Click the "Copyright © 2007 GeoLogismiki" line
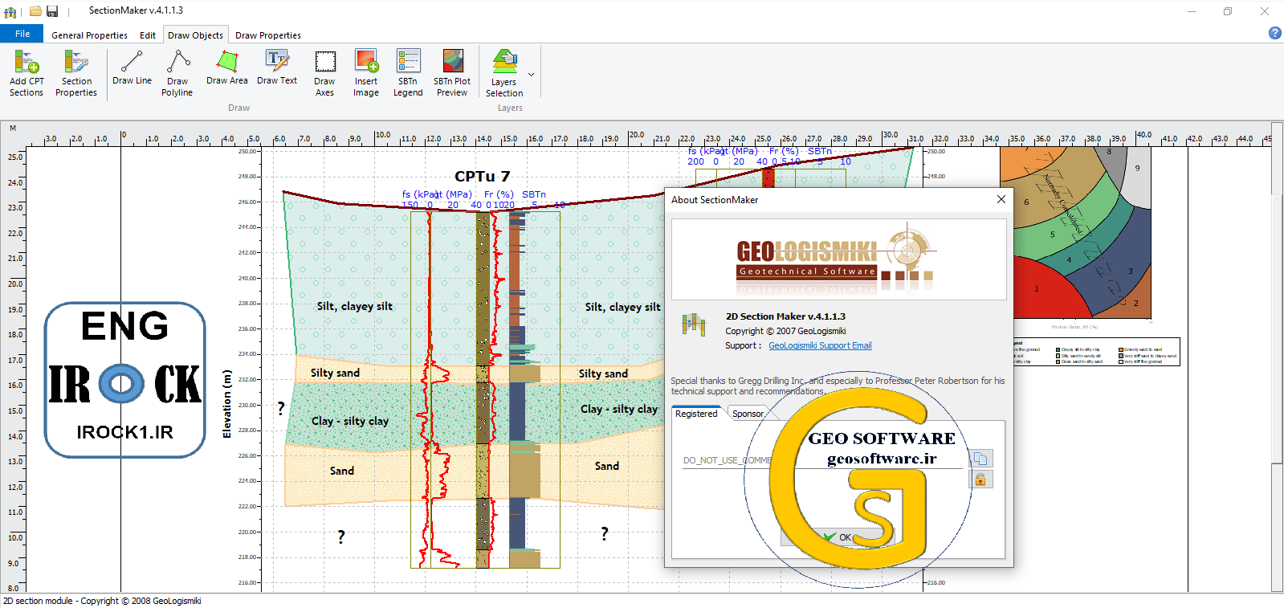Image resolution: width=1284 pixels, height=608 pixels. pyautogui.click(x=785, y=331)
